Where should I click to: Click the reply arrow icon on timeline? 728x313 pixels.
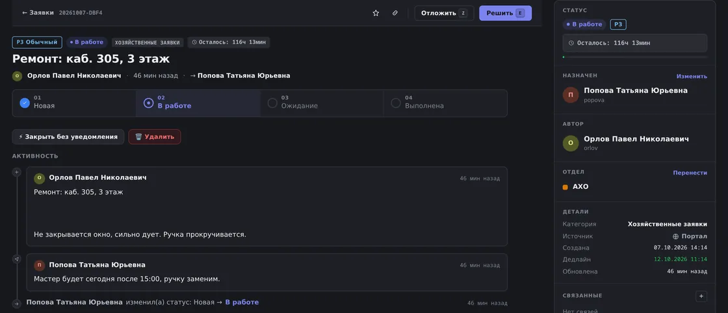[16, 259]
